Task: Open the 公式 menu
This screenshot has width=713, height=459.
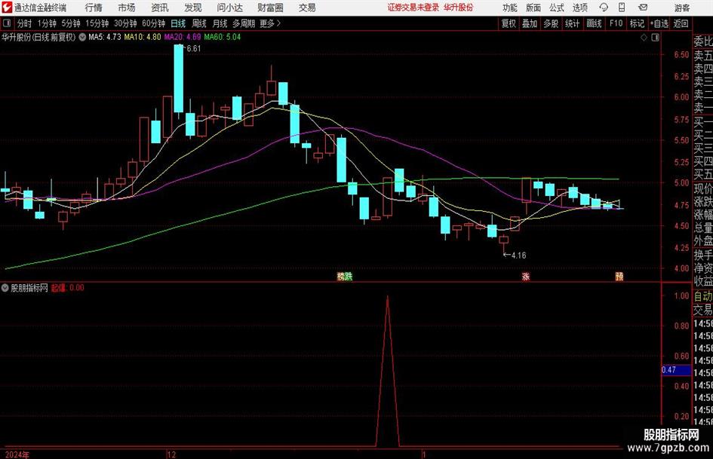Action: [x=556, y=8]
